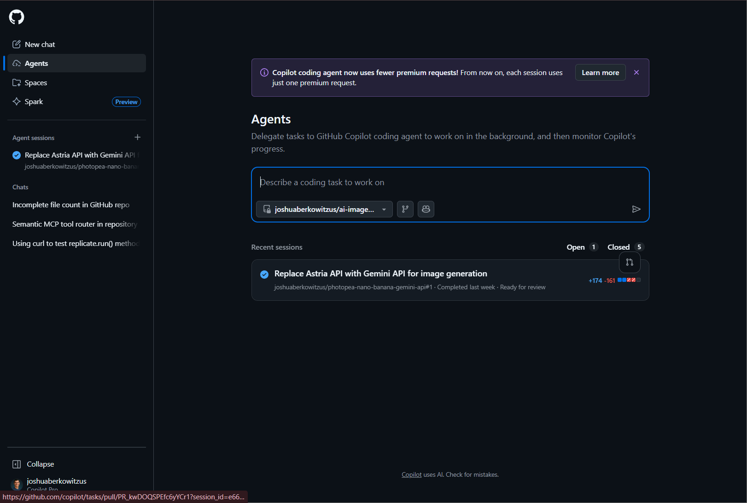
Task: Open the pull request icon on session
Action: point(629,262)
